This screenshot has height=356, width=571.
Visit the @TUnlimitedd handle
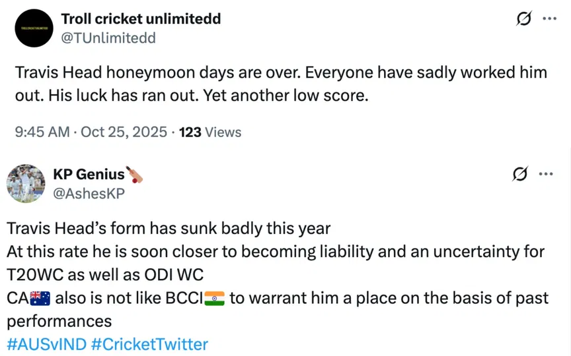pos(108,38)
